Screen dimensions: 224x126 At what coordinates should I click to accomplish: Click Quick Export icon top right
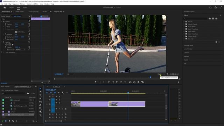tap(216, 7)
